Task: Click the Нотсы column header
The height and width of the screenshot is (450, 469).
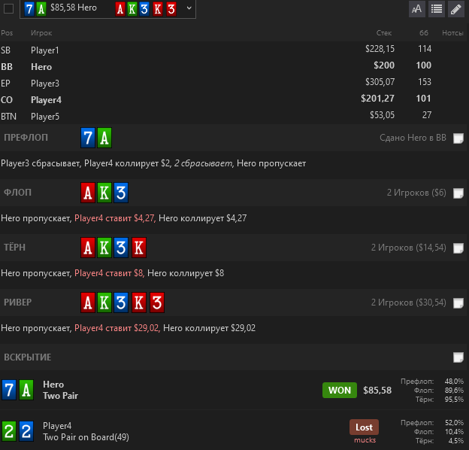Action: (452, 33)
